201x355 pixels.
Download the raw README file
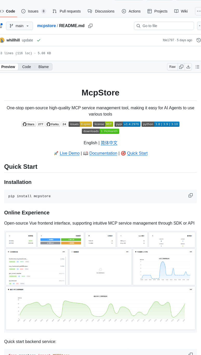[188, 67]
